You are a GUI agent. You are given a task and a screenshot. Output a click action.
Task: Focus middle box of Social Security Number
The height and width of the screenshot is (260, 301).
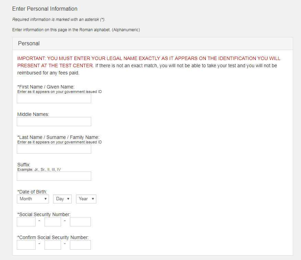(53, 222)
